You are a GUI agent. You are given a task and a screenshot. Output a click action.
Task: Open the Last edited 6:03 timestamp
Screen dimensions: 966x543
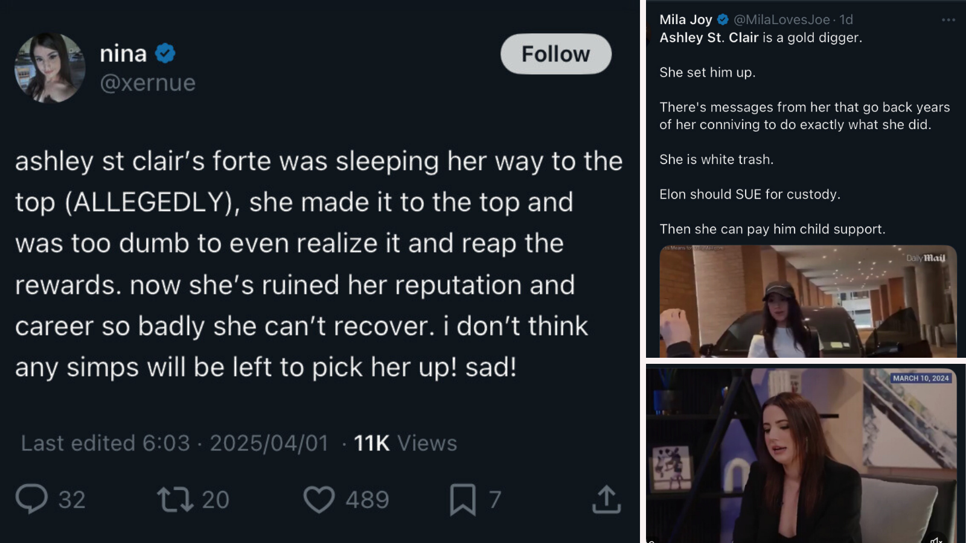(x=106, y=443)
